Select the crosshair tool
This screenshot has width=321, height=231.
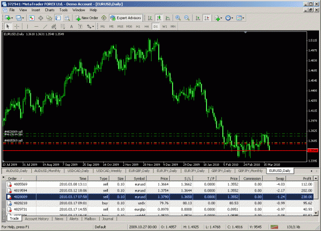coord(17,26)
